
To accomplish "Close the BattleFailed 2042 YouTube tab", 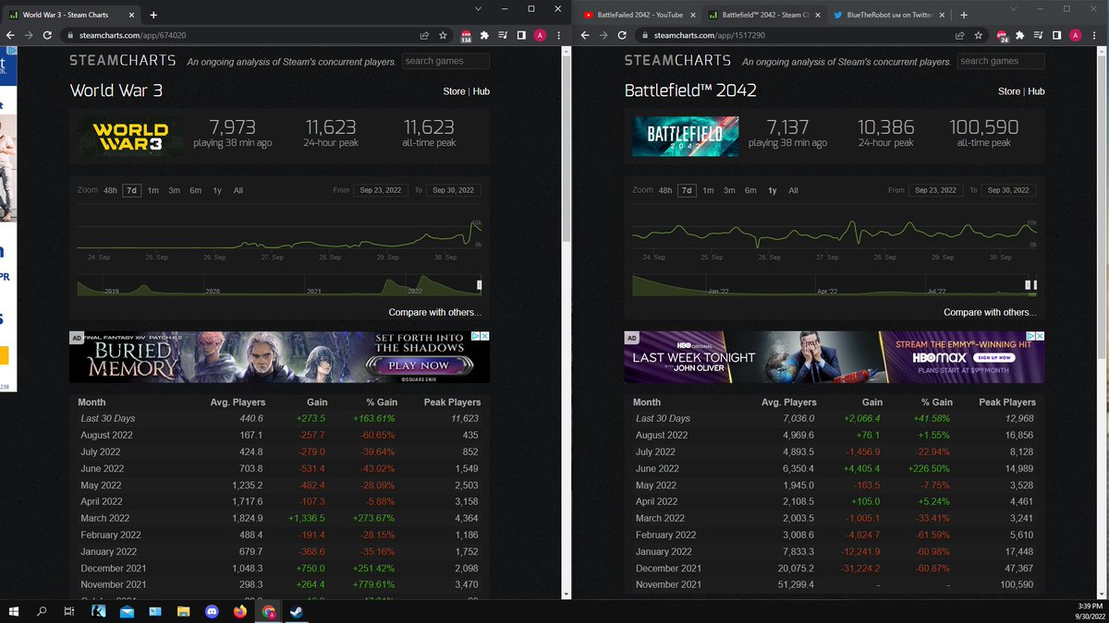I will (x=693, y=15).
